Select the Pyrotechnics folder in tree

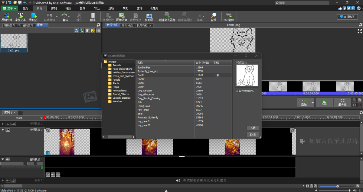[x=119, y=91]
